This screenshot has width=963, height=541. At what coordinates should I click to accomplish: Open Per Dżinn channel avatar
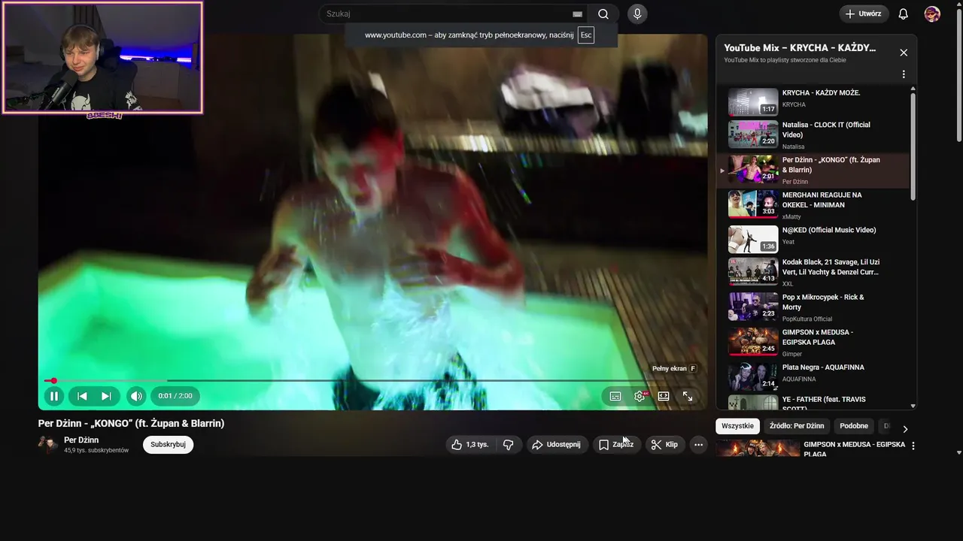(x=48, y=445)
